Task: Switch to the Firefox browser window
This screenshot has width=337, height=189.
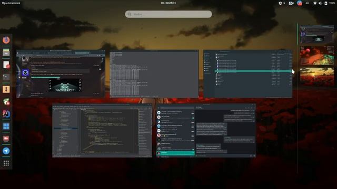Action: pyautogui.click(x=61, y=74)
